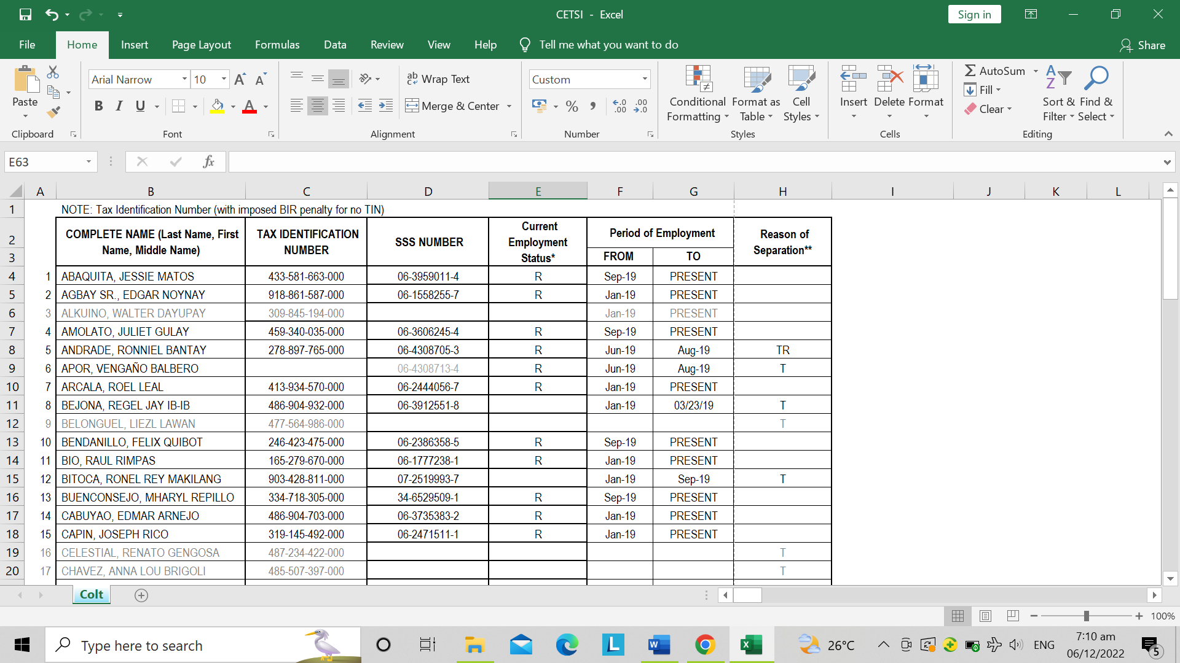Apply the borders icon
1180x663 pixels.
coord(178,106)
